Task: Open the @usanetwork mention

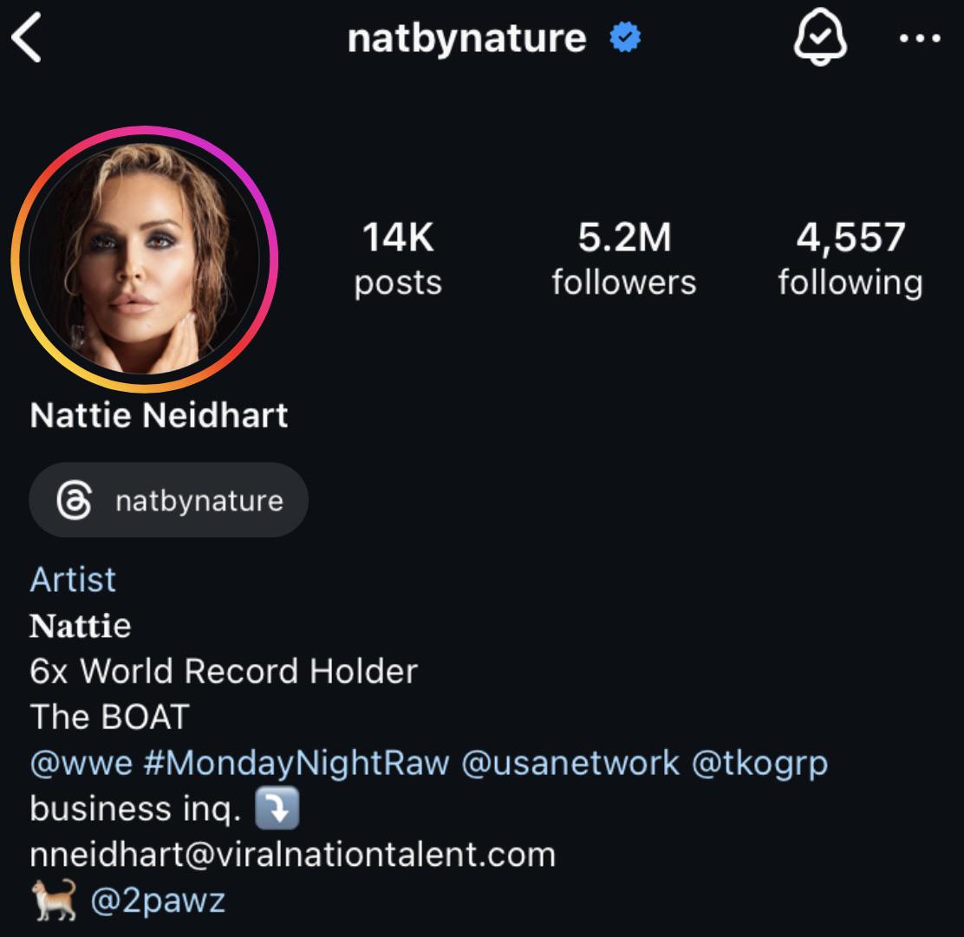Action: coord(570,763)
